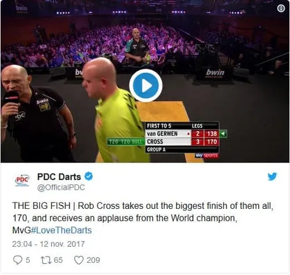This screenshot has height=275, width=290.
Task: Click the tweet text about Rob Cross
Action: click(143, 218)
